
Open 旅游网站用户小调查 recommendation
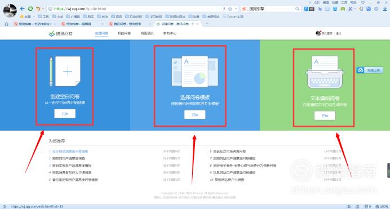tap(229, 180)
